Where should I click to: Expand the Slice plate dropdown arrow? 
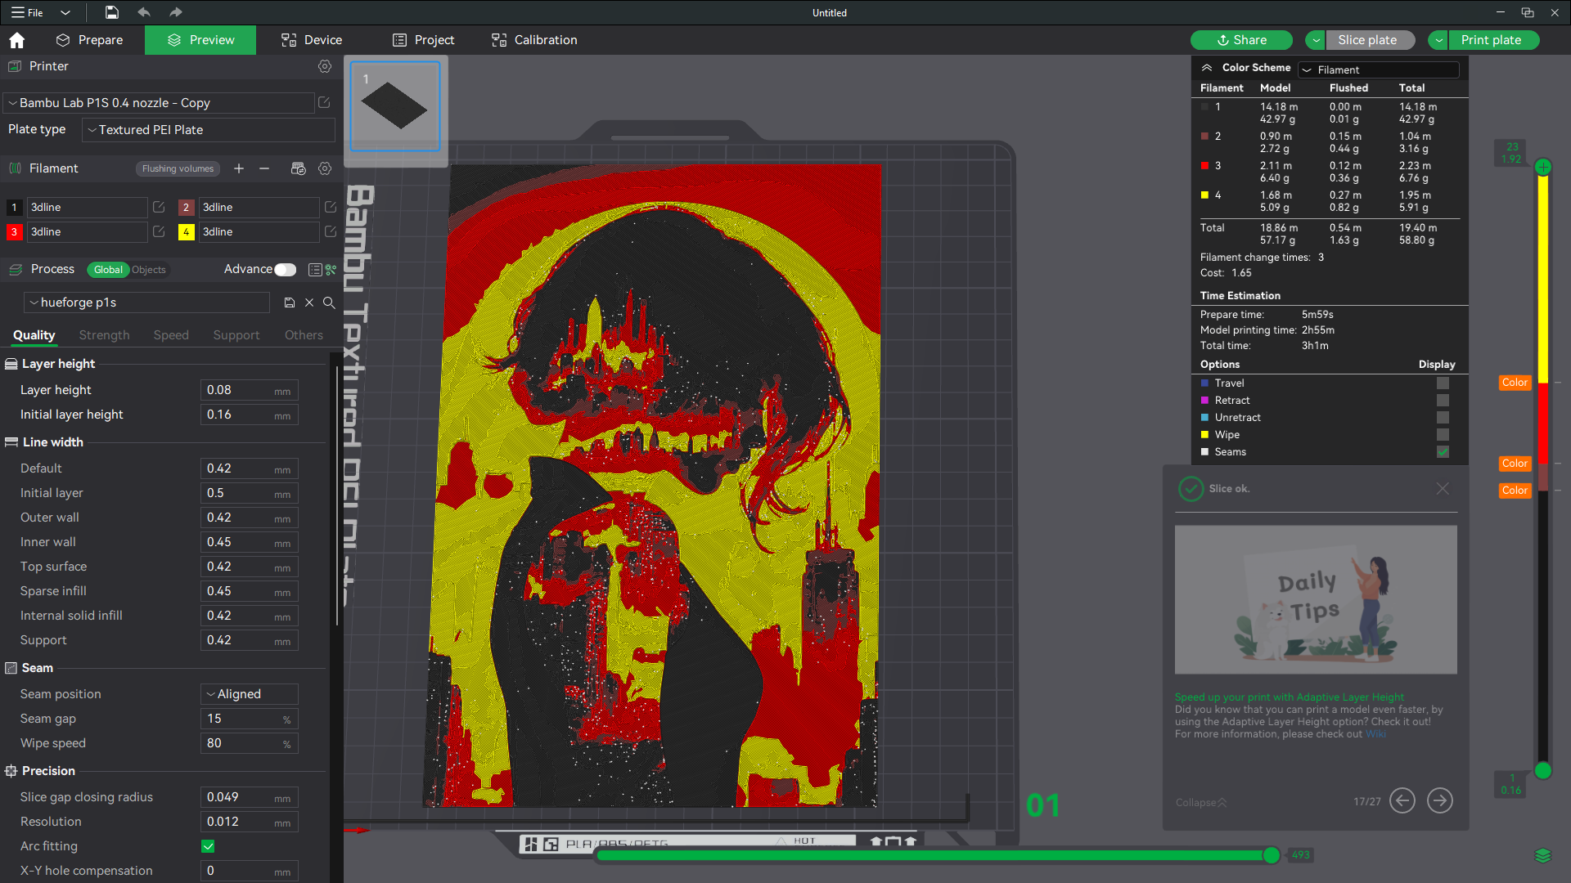point(1316,40)
